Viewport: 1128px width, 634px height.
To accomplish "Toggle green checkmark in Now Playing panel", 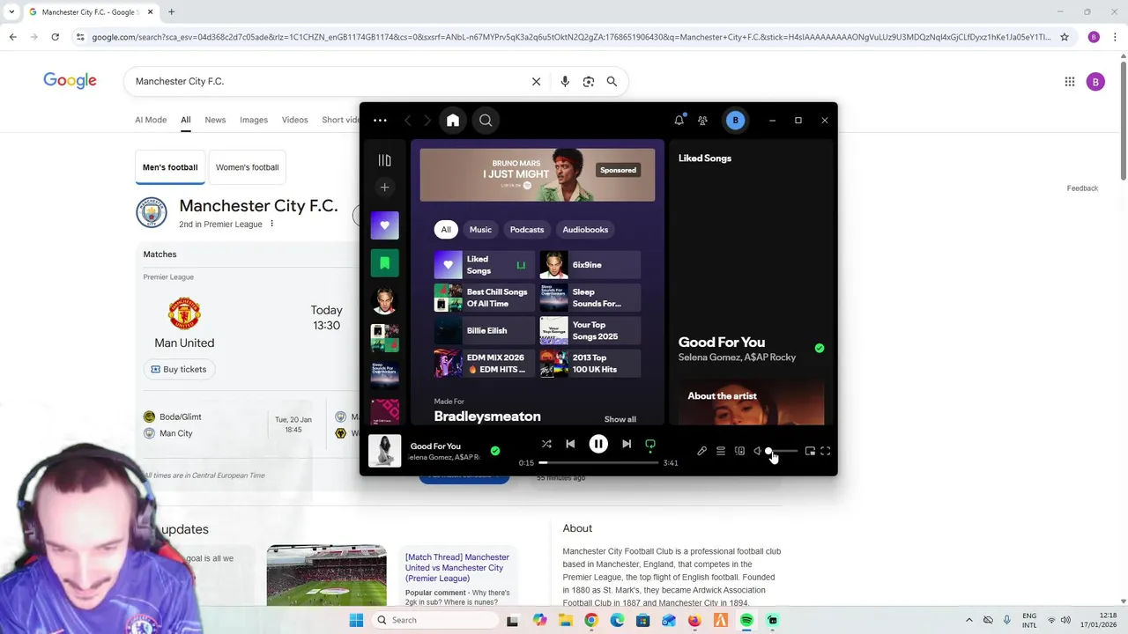I will pyautogui.click(x=820, y=349).
